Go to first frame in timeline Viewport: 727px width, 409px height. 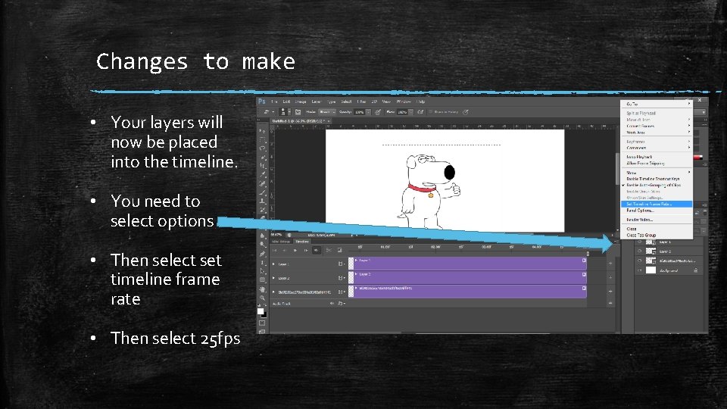click(x=274, y=251)
